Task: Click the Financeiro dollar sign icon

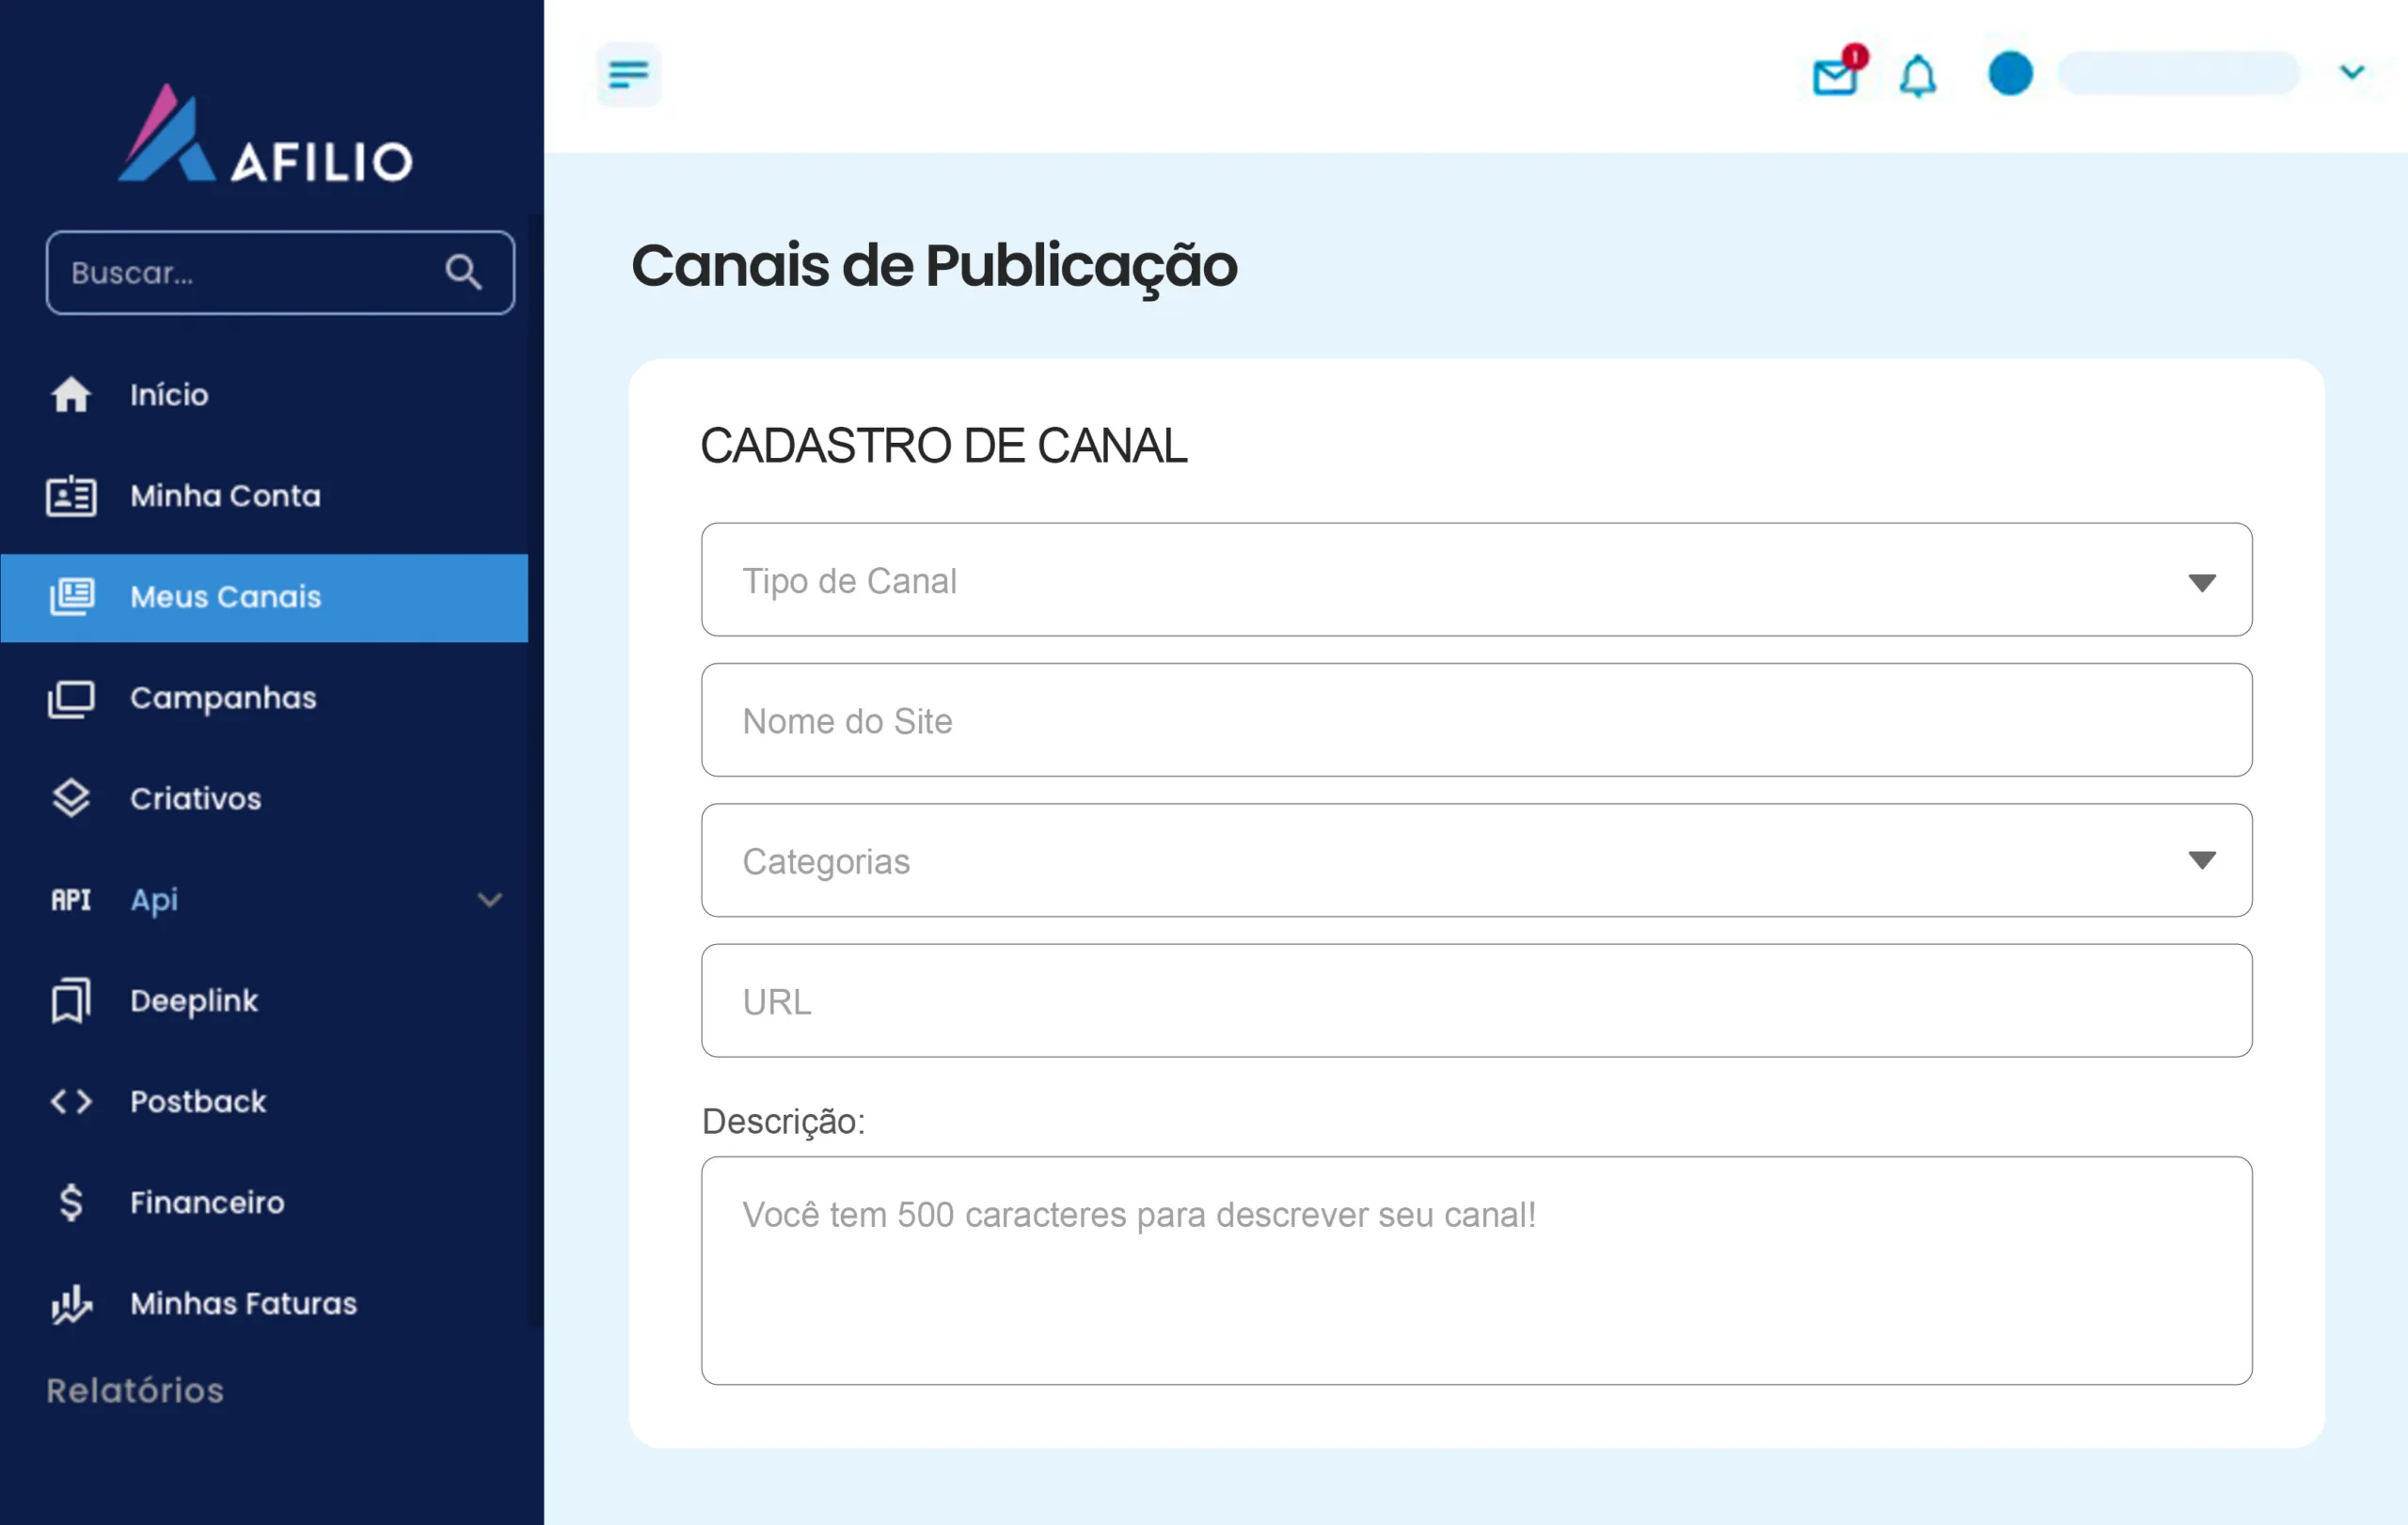Action: [71, 1203]
